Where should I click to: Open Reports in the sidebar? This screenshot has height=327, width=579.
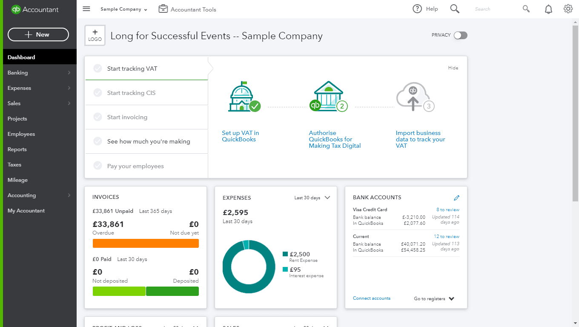coord(17,149)
